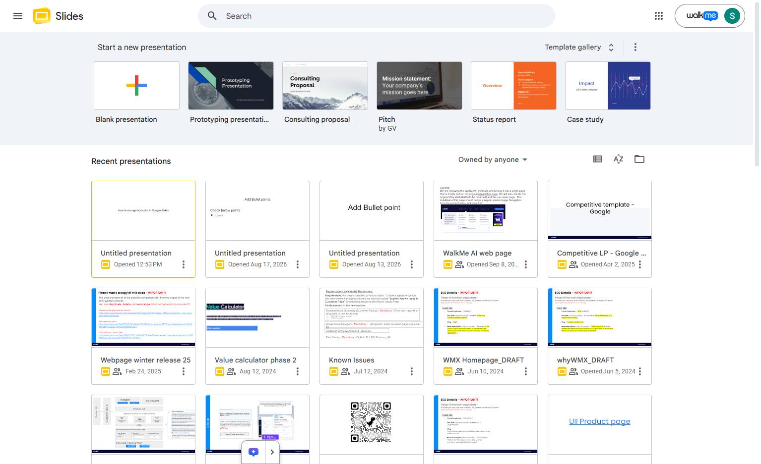This screenshot has width=761, height=464.
Task: Select the Consulting proposal template
Action: click(x=325, y=86)
